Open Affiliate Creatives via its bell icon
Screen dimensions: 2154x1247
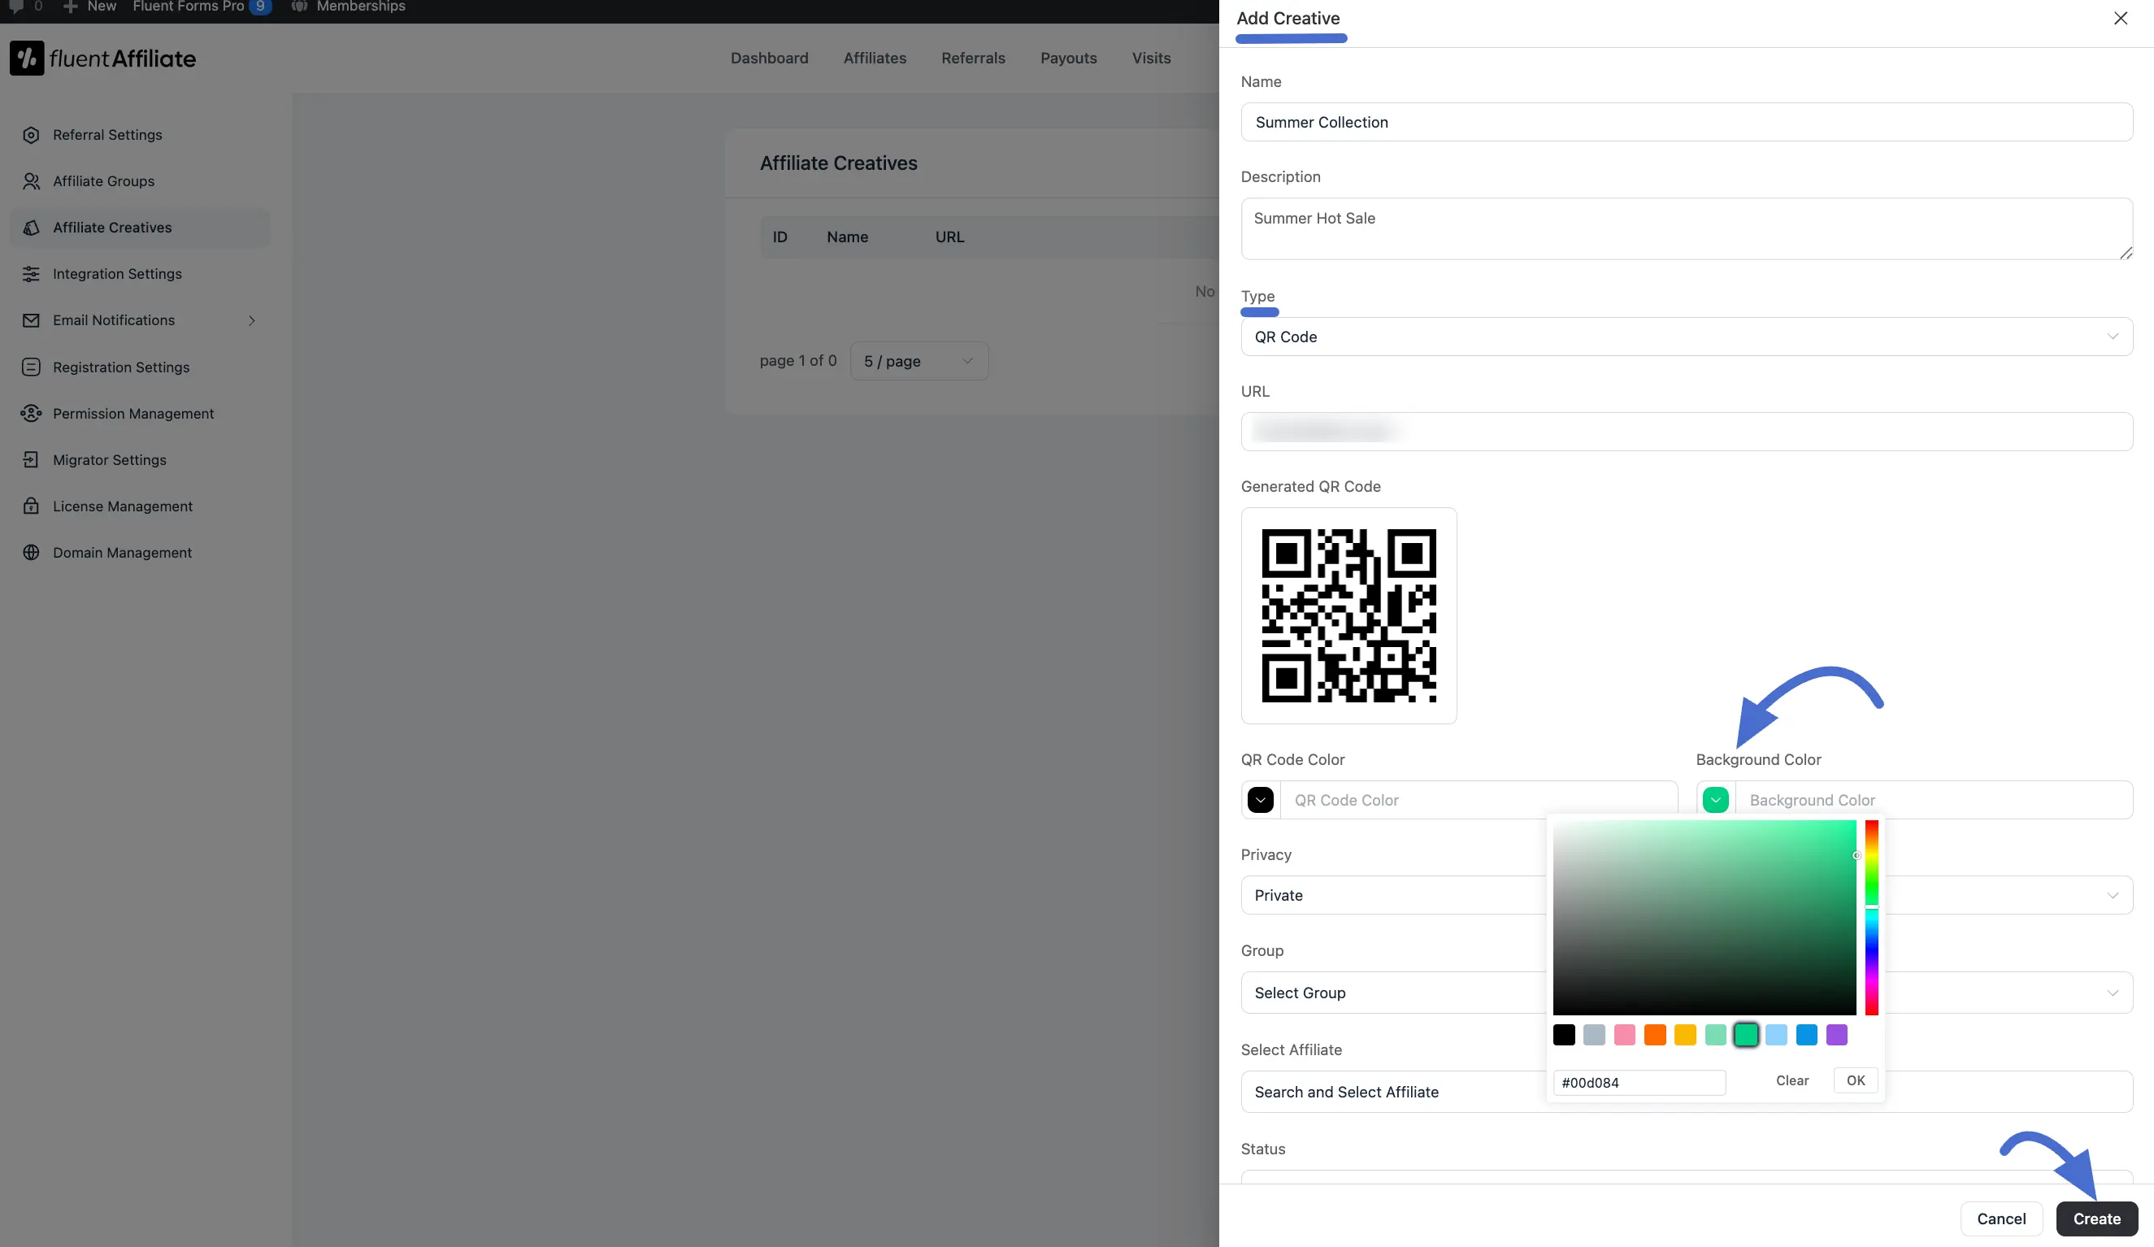(x=32, y=228)
